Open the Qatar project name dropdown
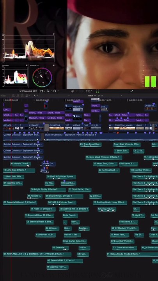This screenshot has height=281, width=158. pyautogui.click(x=92, y=96)
